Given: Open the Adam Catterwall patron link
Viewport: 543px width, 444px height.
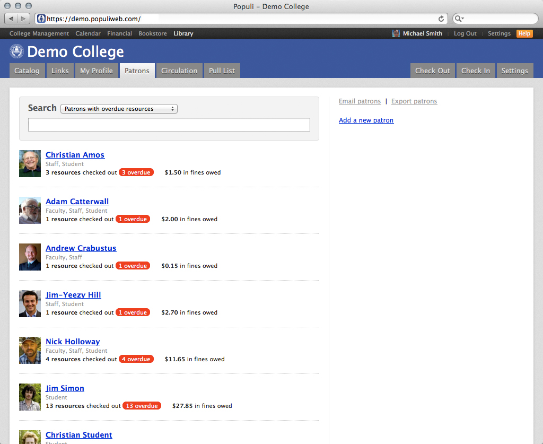Looking at the screenshot, I should [x=77, y=202].
